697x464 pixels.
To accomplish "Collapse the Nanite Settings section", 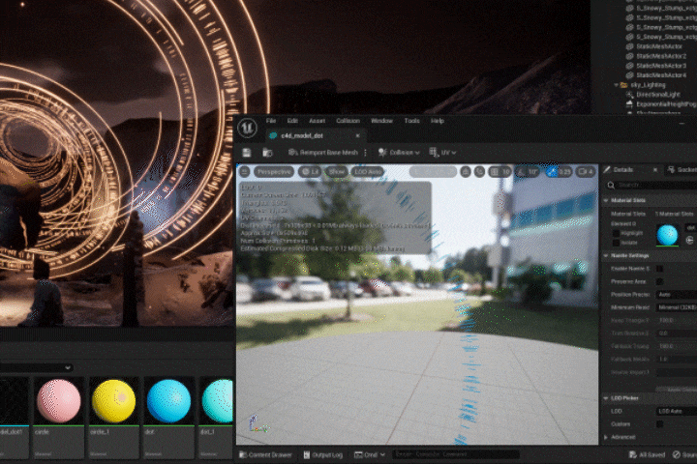I will [x=606, y=256].
